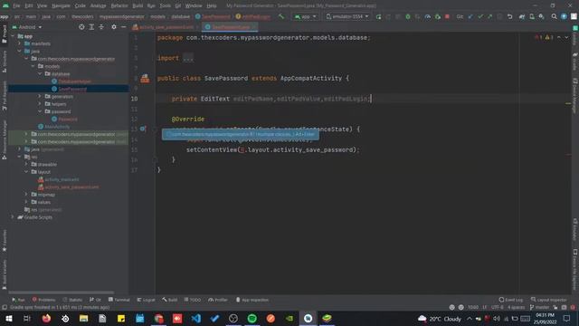The width and height of the screenshot is (579, 326).
Task: Click the Profile app icon
Action: tap(428, 16)
